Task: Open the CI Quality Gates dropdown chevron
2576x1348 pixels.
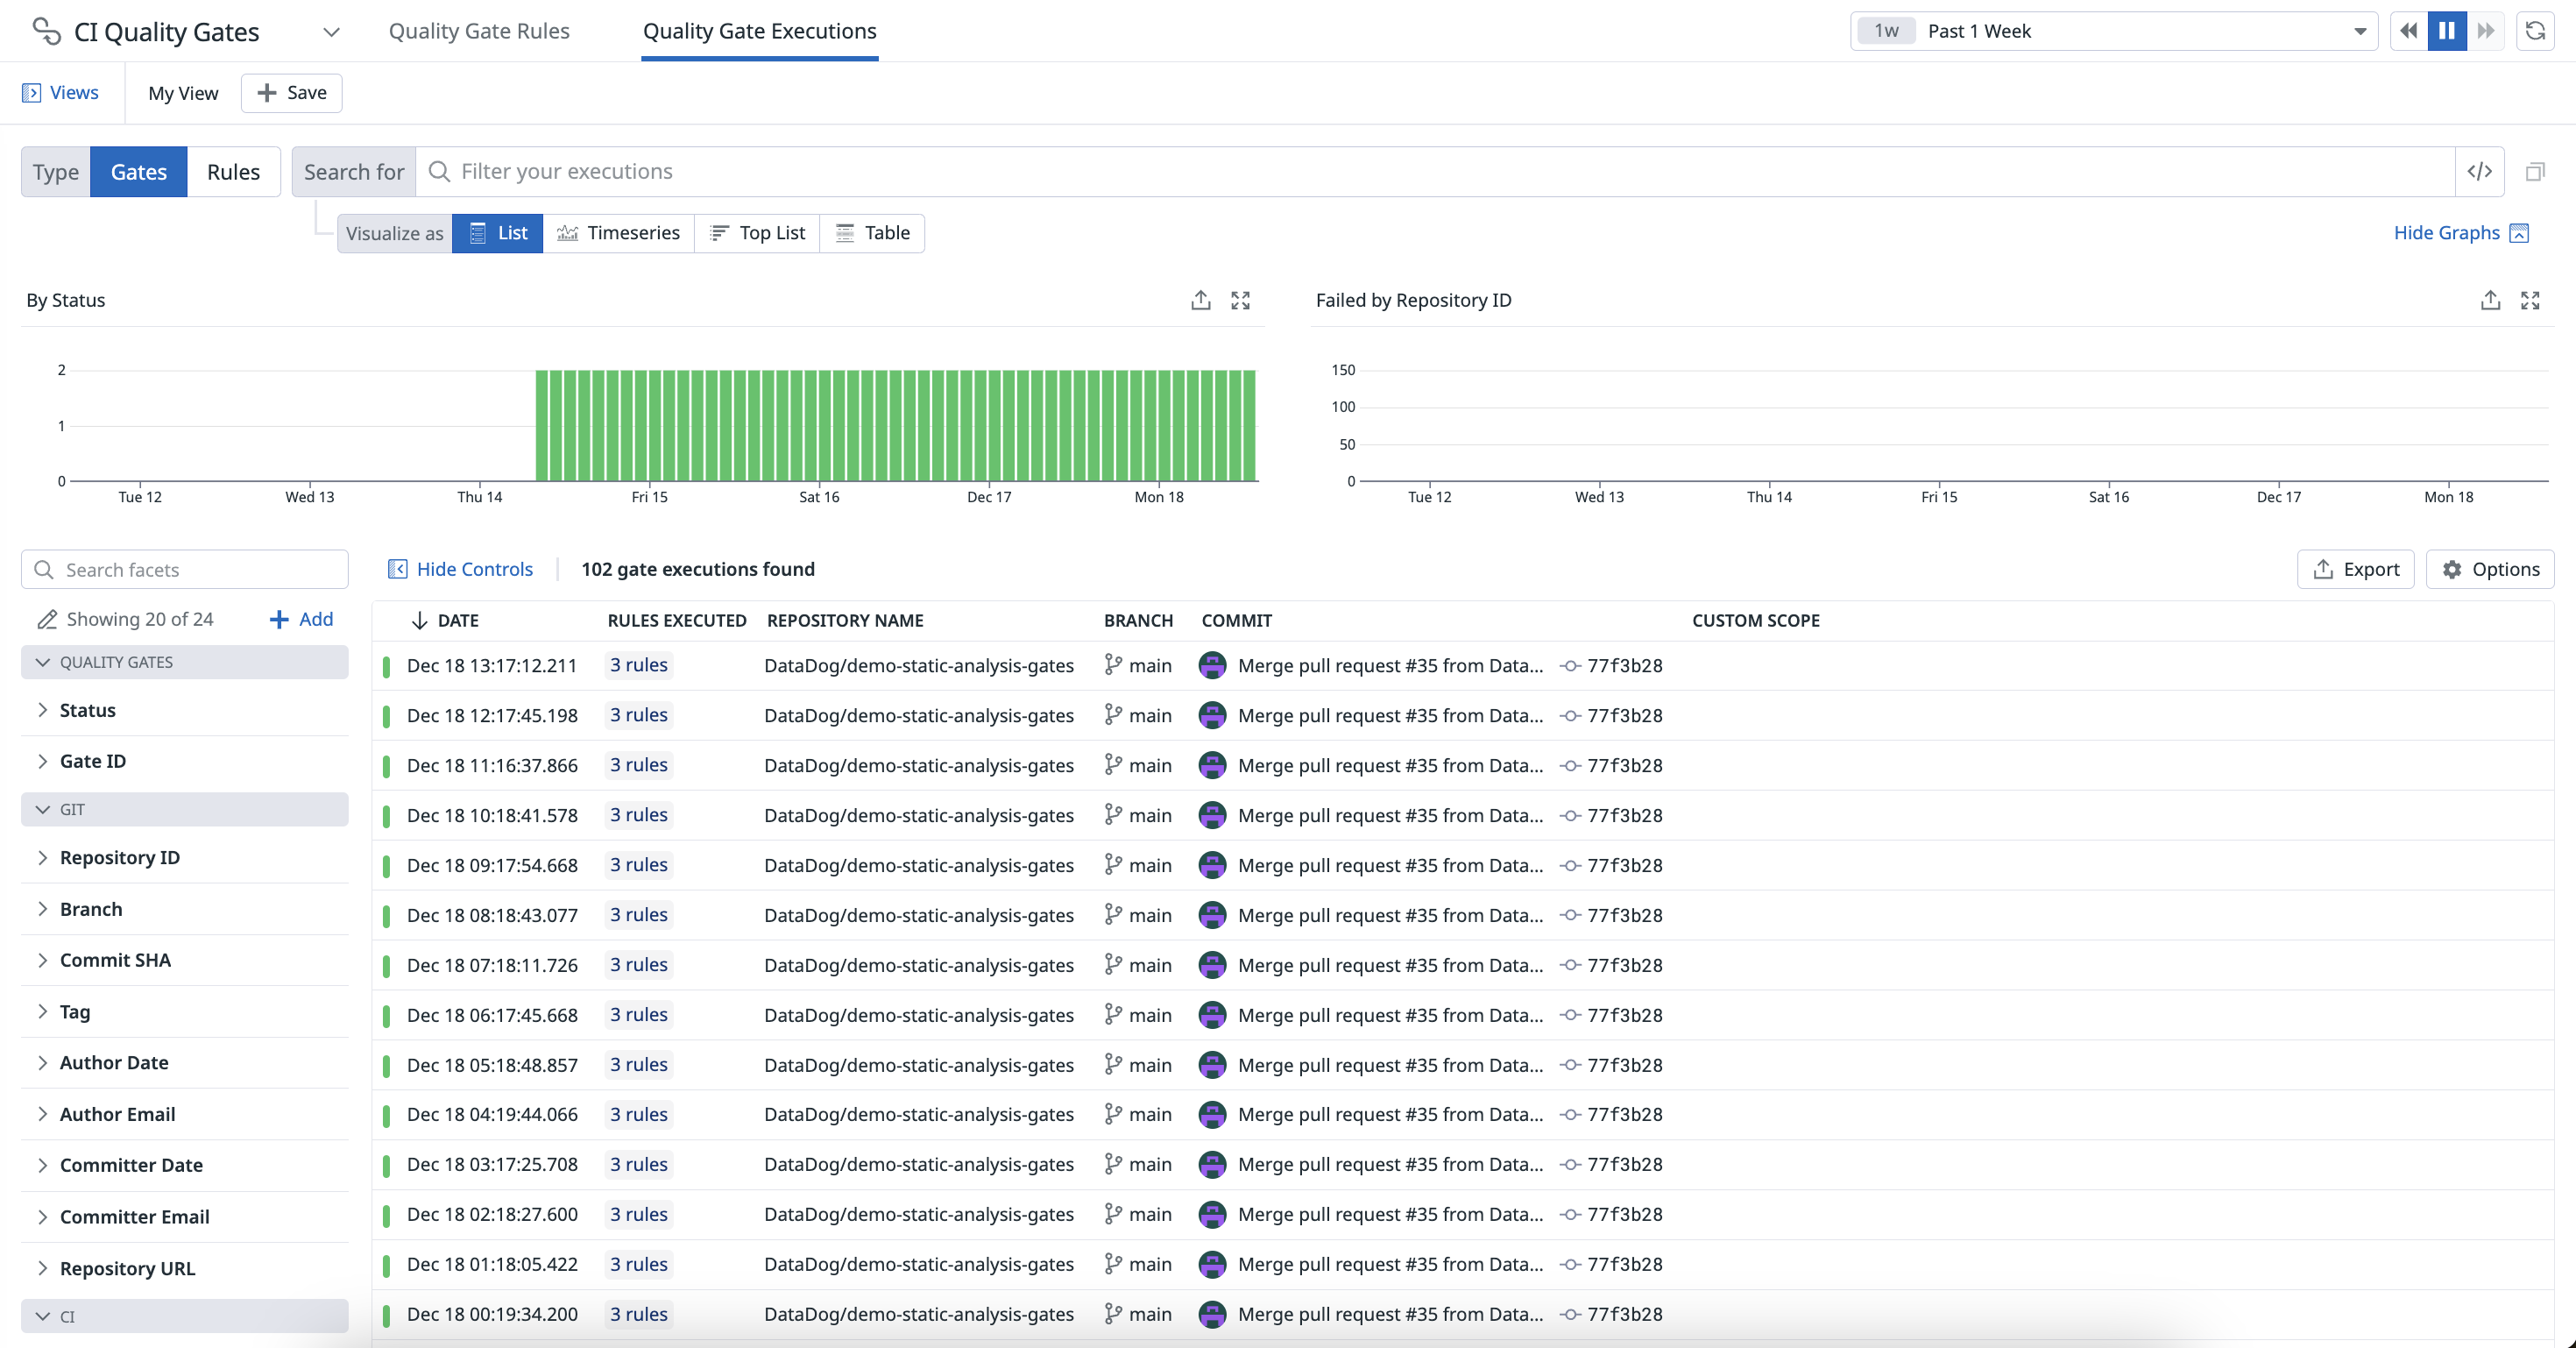Action: click(x=331, y=32)
